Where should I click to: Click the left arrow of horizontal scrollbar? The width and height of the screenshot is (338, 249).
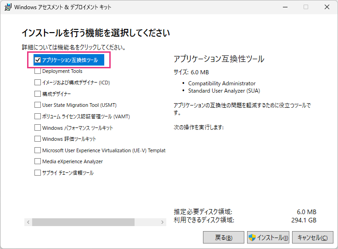pos(28,222)
